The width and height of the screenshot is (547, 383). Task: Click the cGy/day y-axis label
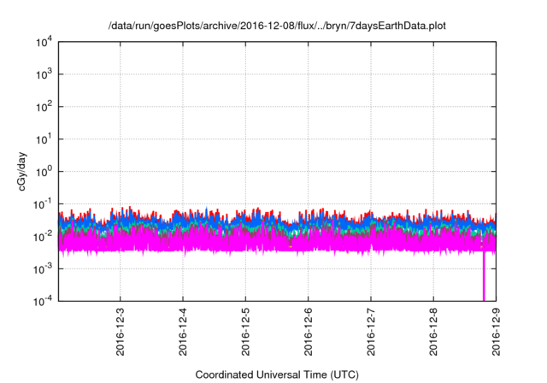pos(25,171)
